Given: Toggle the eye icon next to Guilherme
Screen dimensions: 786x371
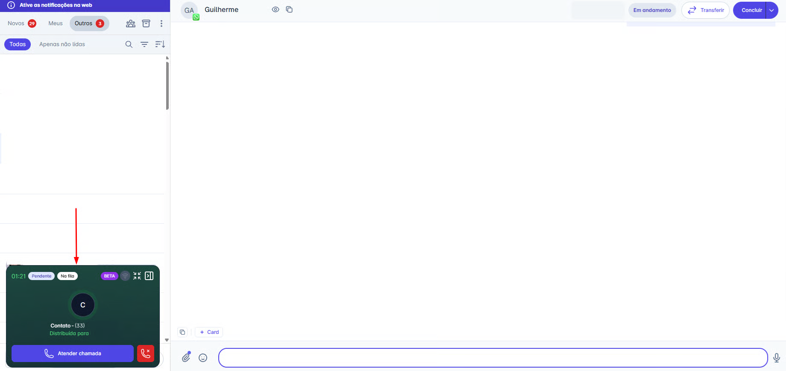Looking at the screenshot, I should click(x=276, y=9).
